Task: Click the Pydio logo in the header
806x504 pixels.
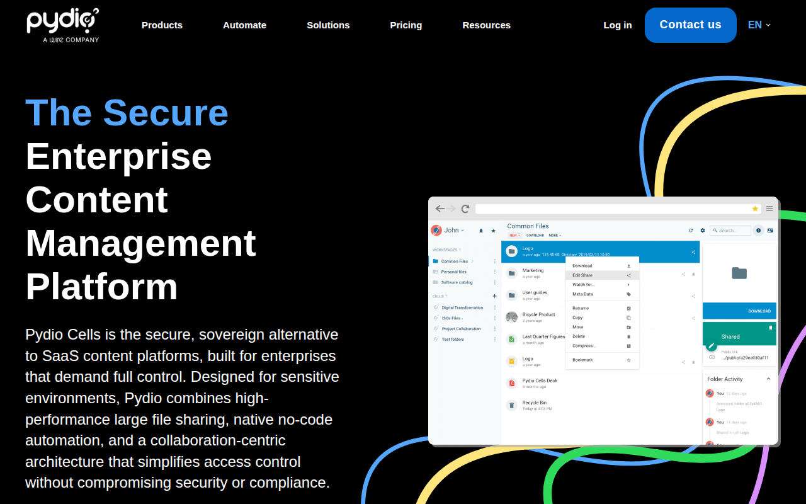Action: point(63,25)
